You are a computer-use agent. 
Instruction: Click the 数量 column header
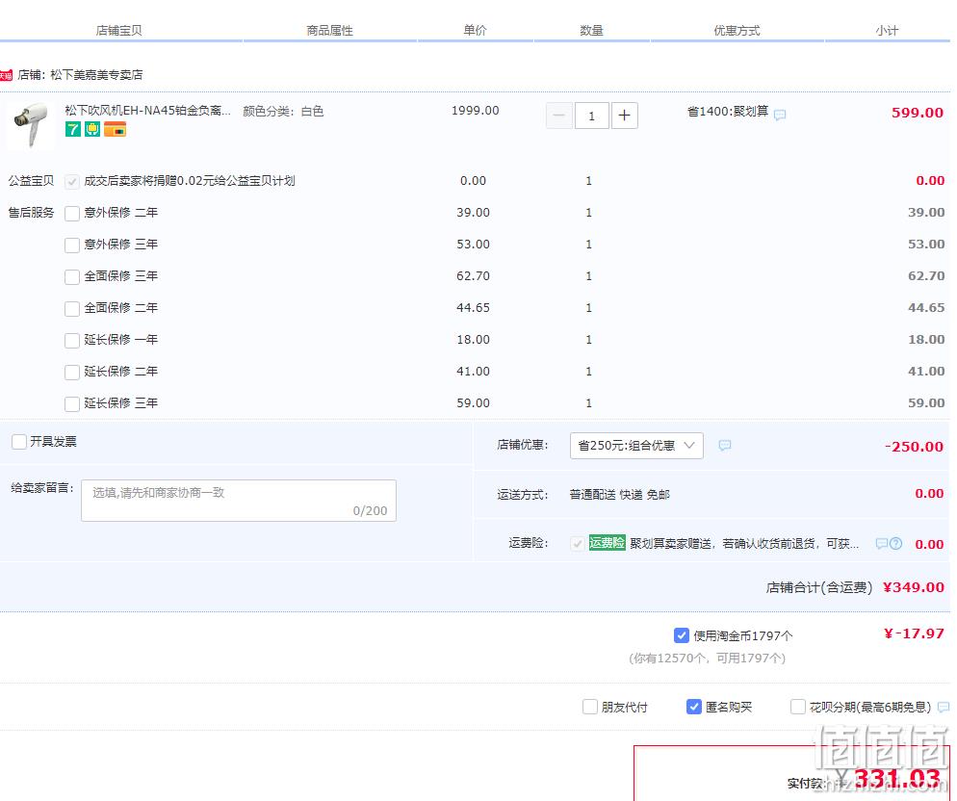click(x=591, y=31)
